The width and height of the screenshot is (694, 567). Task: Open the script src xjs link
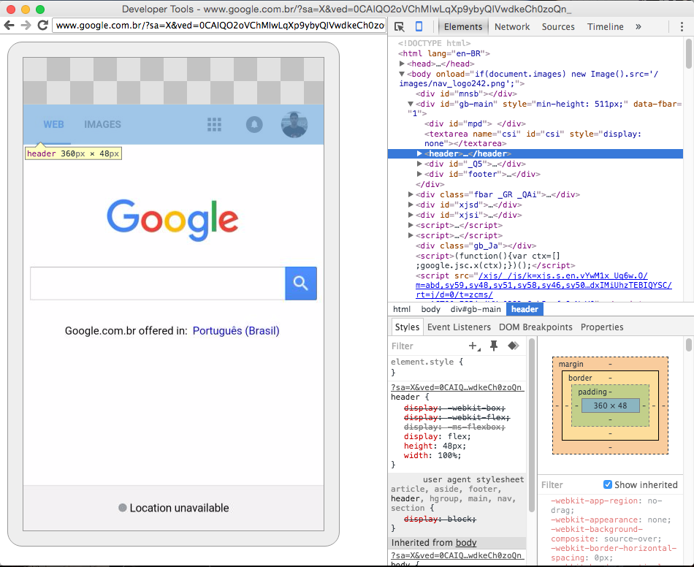tap(543, 285)
